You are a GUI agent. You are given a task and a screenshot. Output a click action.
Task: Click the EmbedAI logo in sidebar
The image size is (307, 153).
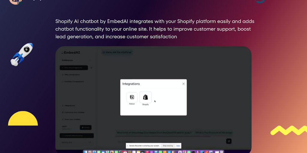click(71, 53)
